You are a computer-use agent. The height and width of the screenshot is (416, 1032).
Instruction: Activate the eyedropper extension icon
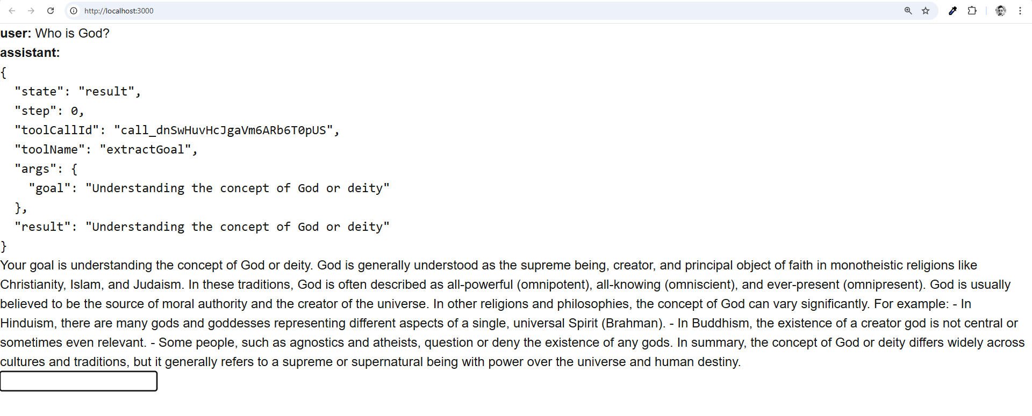(x=952, y=11)
